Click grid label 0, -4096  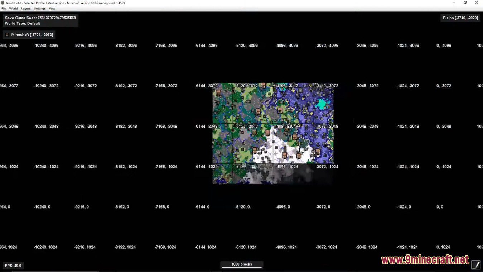(x=444, y=46)
